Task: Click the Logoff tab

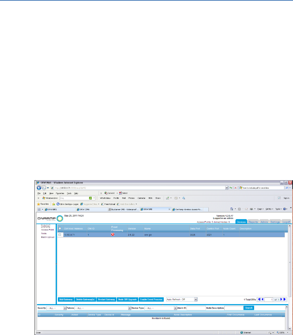Action: [x=286, y=222]
